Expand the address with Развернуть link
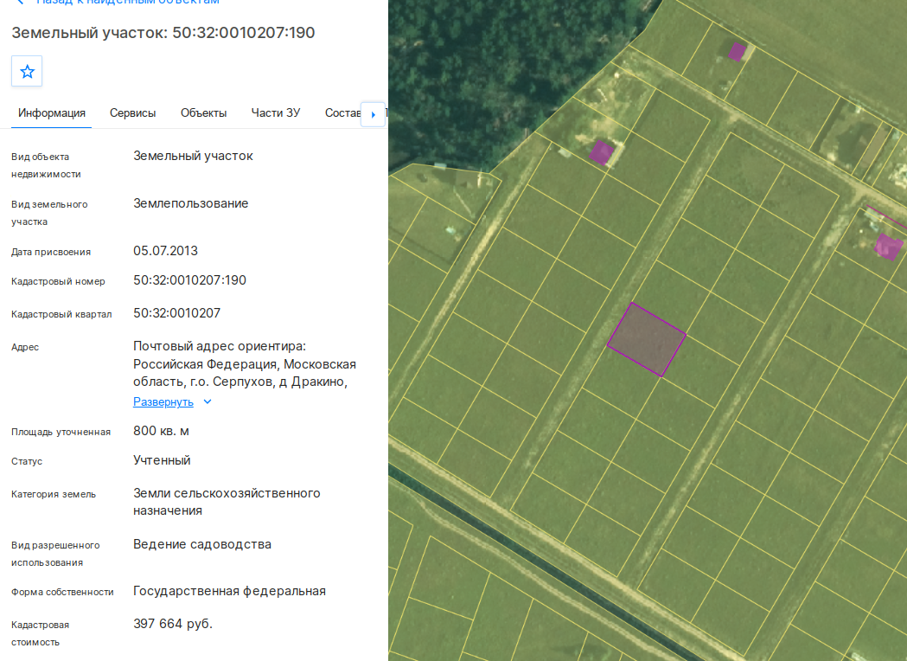Screen dimensions: 907x661 (x=163, y=401)
